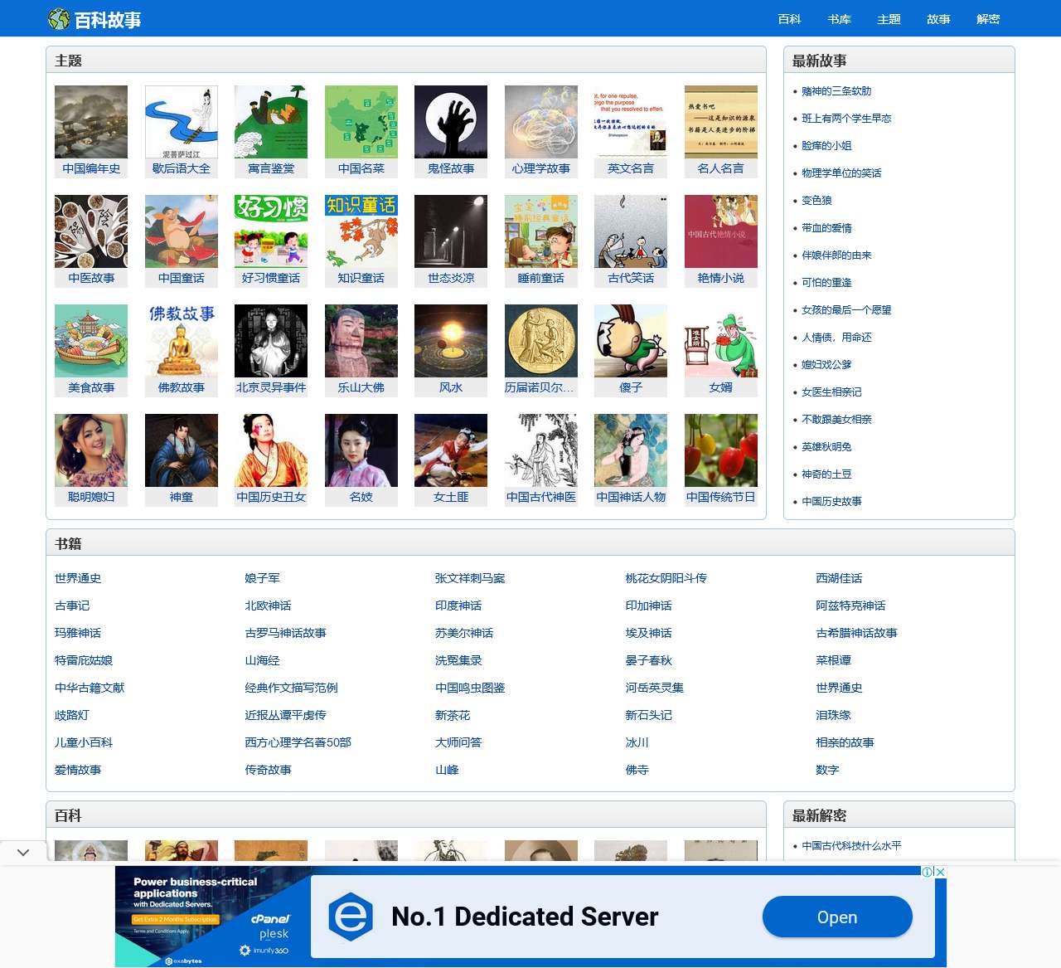Open the book 西湖佳话
Screen dimensions: 1061x968
coord(839,578)
